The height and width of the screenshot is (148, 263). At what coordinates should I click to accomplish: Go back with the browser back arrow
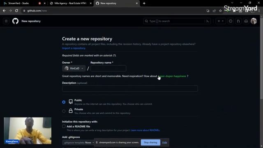click(x=4, y=11)
